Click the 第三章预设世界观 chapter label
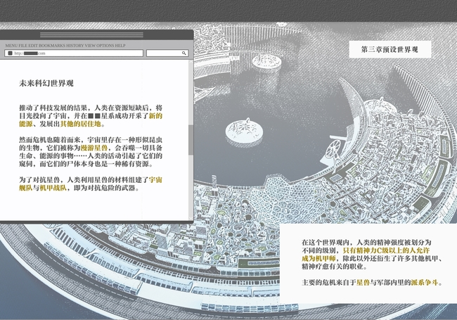Viewport: 457px width, 320px height. coord(389,50)
